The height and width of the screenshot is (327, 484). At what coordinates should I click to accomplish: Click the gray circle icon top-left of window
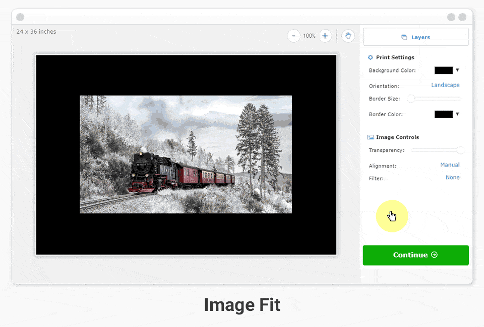pyautogui.click(x=20, y=17)
